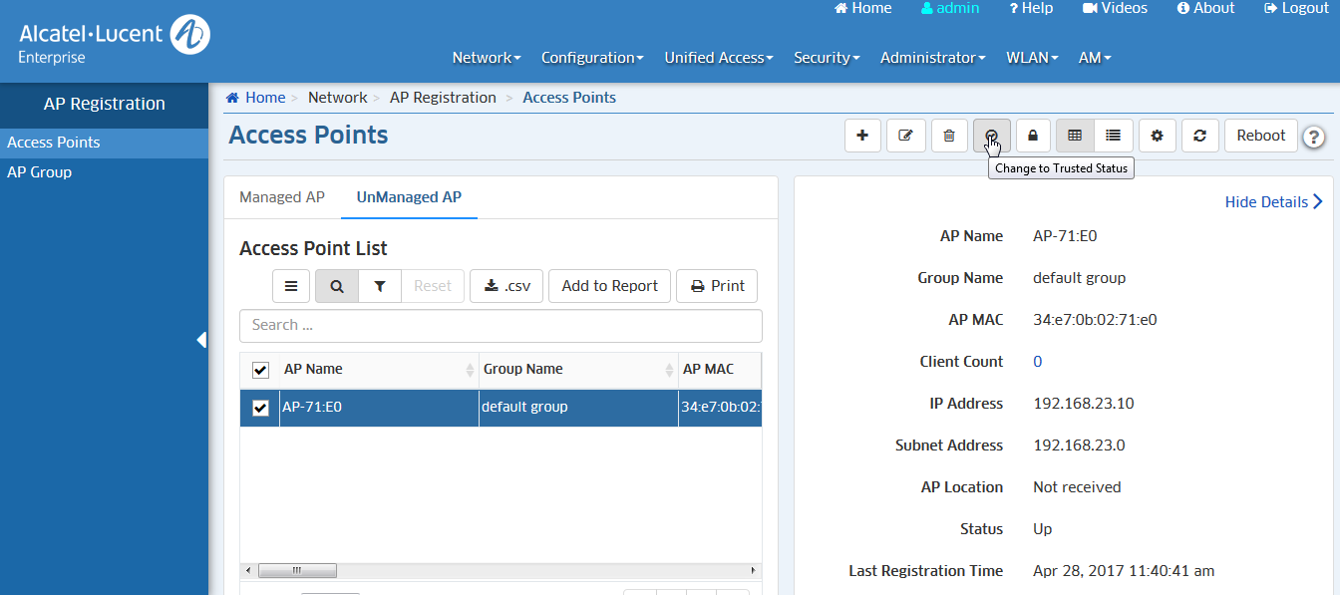Click the edit access point pencil icon

coord(906,136)
